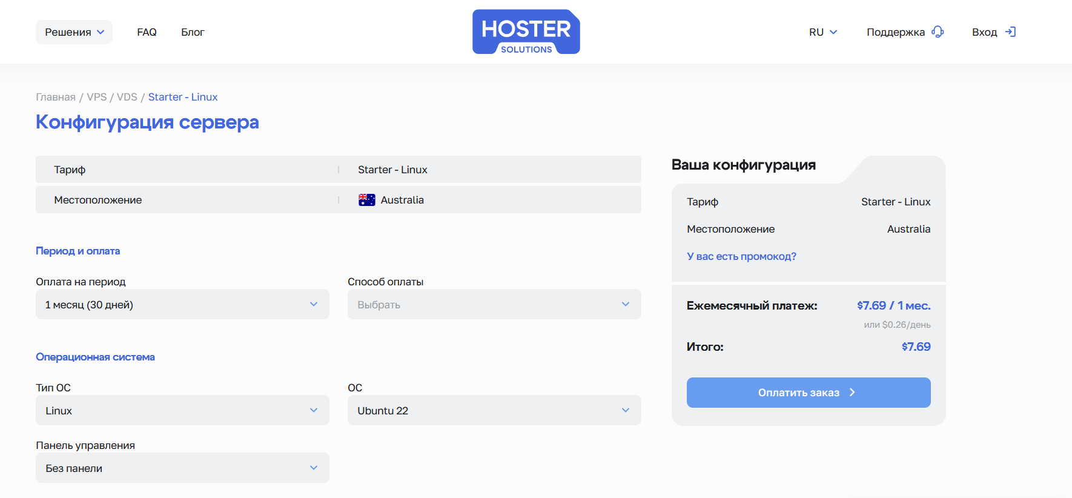Click the arrow icon on the pay order button
This screenshot has height=498, width=1072.
(852, 393)
